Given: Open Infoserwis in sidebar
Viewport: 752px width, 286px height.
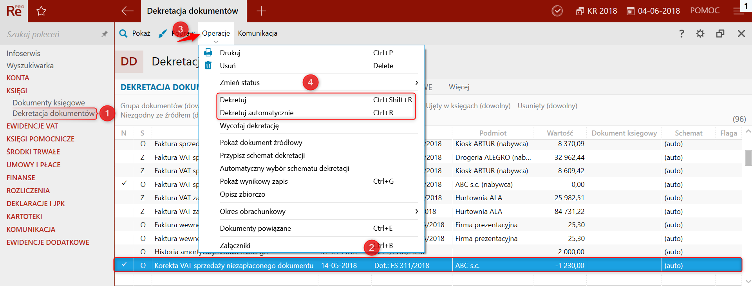Looking at the screenshot, I should [x=23, y=53].
